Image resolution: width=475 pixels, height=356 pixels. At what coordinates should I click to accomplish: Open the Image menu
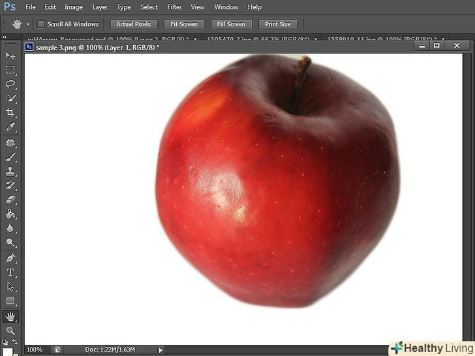[74, 7]
